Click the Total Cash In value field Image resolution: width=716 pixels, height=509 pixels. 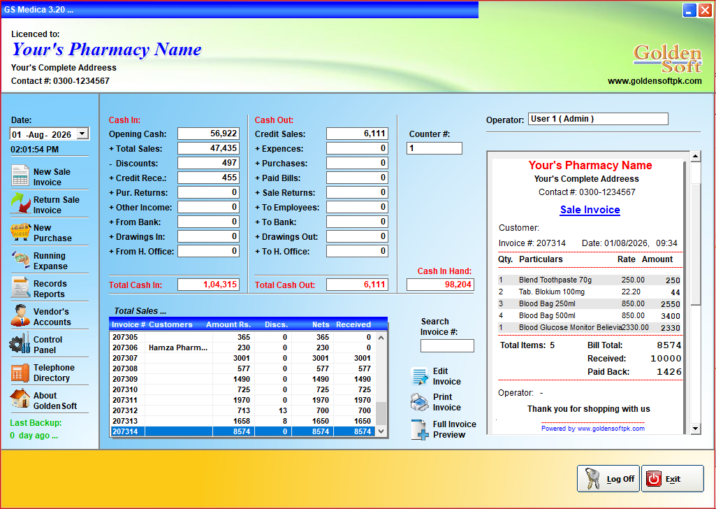click(208, 284)
